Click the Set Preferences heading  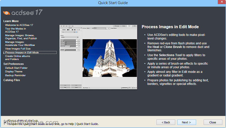pyautogui.click(x=13, y=64)
